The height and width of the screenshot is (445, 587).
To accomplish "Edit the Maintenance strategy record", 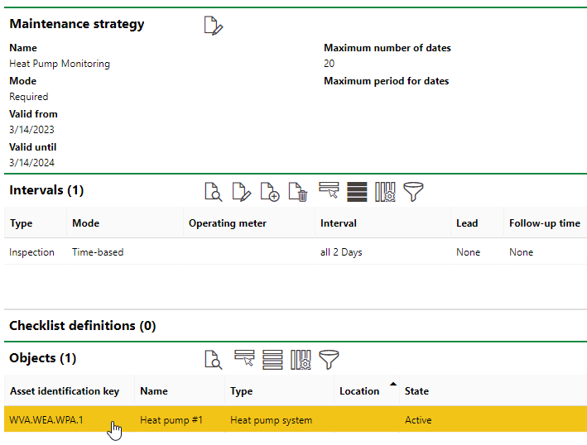I will 214,26.
